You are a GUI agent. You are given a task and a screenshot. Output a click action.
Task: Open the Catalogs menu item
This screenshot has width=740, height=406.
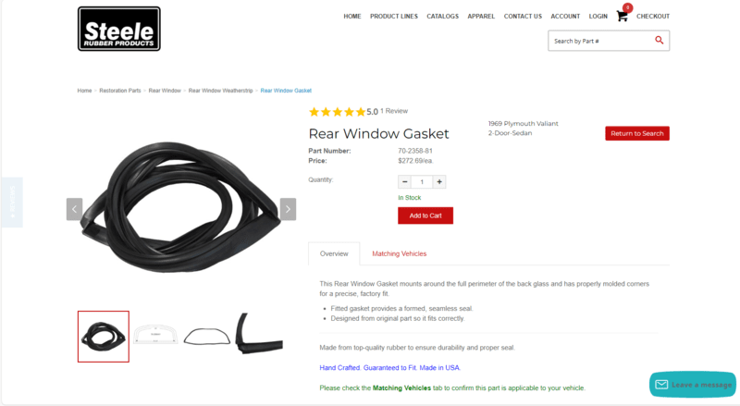(443, 16)
